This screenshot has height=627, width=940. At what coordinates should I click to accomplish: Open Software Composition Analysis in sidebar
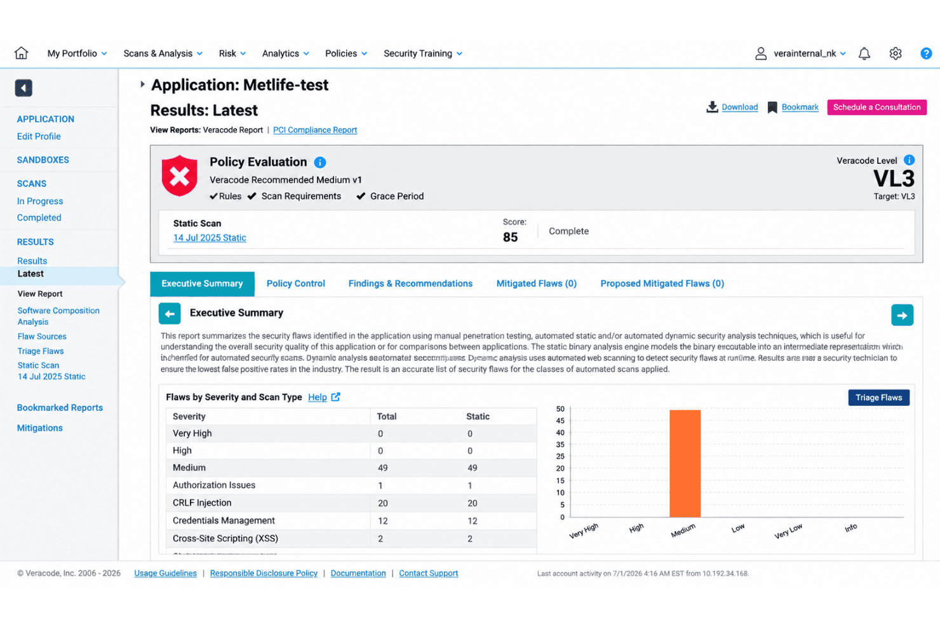tap(58, 316)
